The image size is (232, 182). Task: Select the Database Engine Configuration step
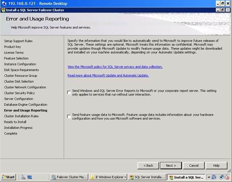(x=25, y=105)
